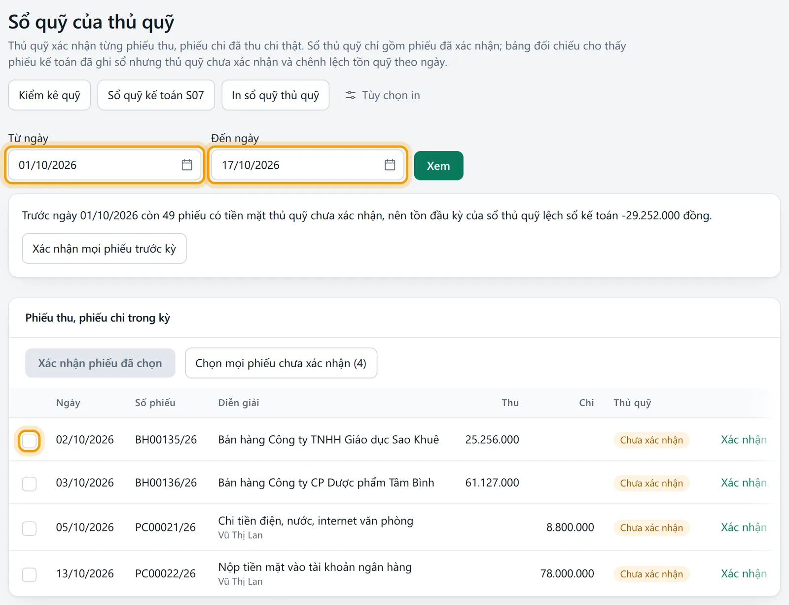Click the Số phiếu column header
The height and width of the screenshot is (605, 789).
click(155, 403)
